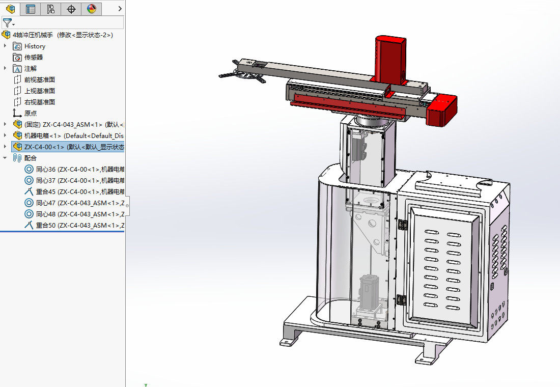Click the ZX-C4-043_ASM<1> assembly icon
Viewport: 560px width, 387px height.
click(x=17, y=124)
